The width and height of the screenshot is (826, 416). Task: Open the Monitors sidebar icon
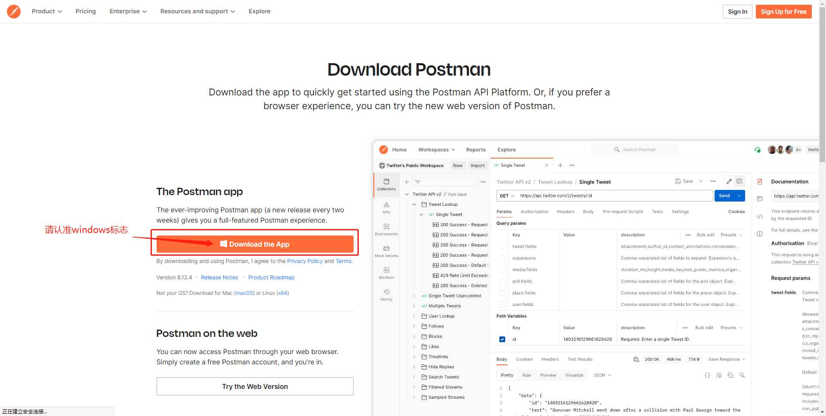[x=386, y=273]
